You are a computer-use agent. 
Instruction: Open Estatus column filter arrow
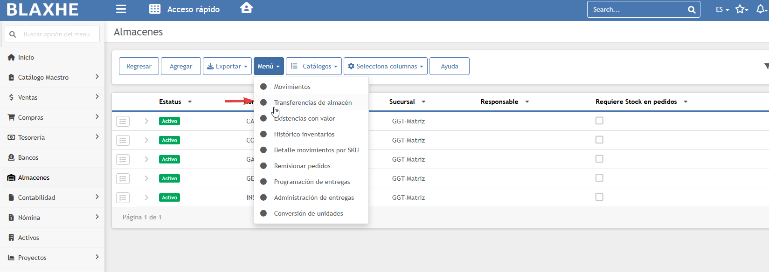coord(190,102)
